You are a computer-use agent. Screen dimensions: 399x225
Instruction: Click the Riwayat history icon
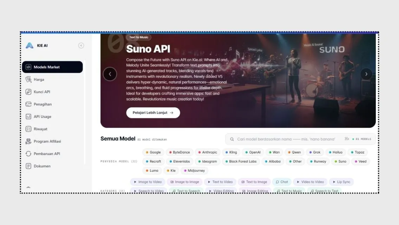(x=28, y=129)
